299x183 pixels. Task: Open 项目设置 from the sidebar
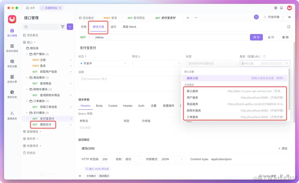pos(12,64)
